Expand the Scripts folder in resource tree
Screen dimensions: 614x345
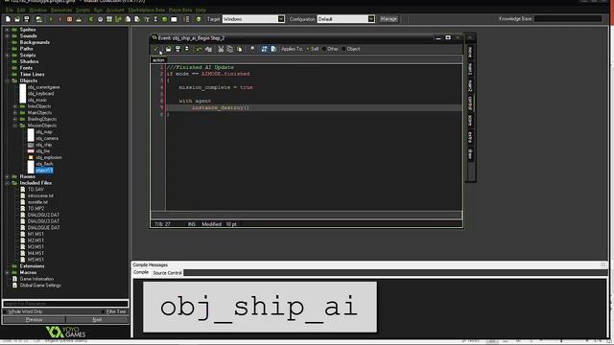tap(7, 56)
